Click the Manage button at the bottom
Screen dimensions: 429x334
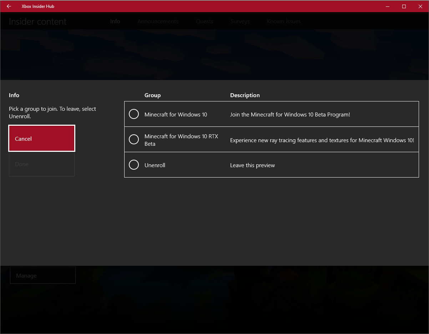[43, 275]
